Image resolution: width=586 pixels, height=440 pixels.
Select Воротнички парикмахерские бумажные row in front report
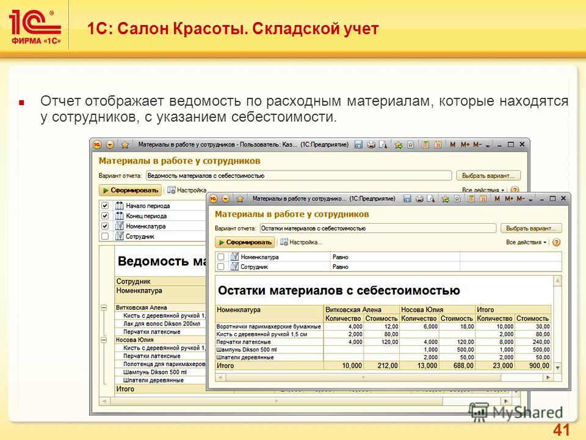[x=383, y=326]
